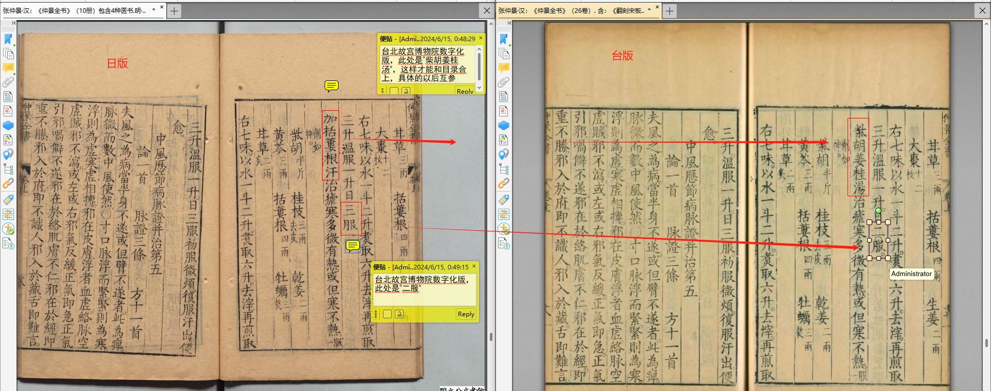Open Layers panel in left pane
The image size is (991, 391).
8,125
